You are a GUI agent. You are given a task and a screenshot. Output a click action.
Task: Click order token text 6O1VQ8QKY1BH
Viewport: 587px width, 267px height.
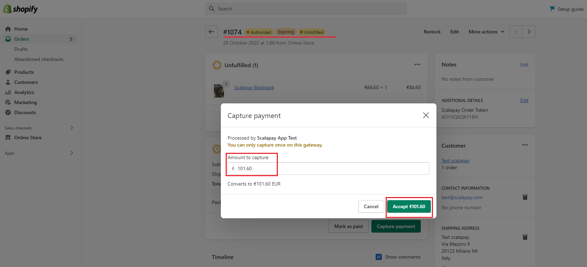click(460, 117)
